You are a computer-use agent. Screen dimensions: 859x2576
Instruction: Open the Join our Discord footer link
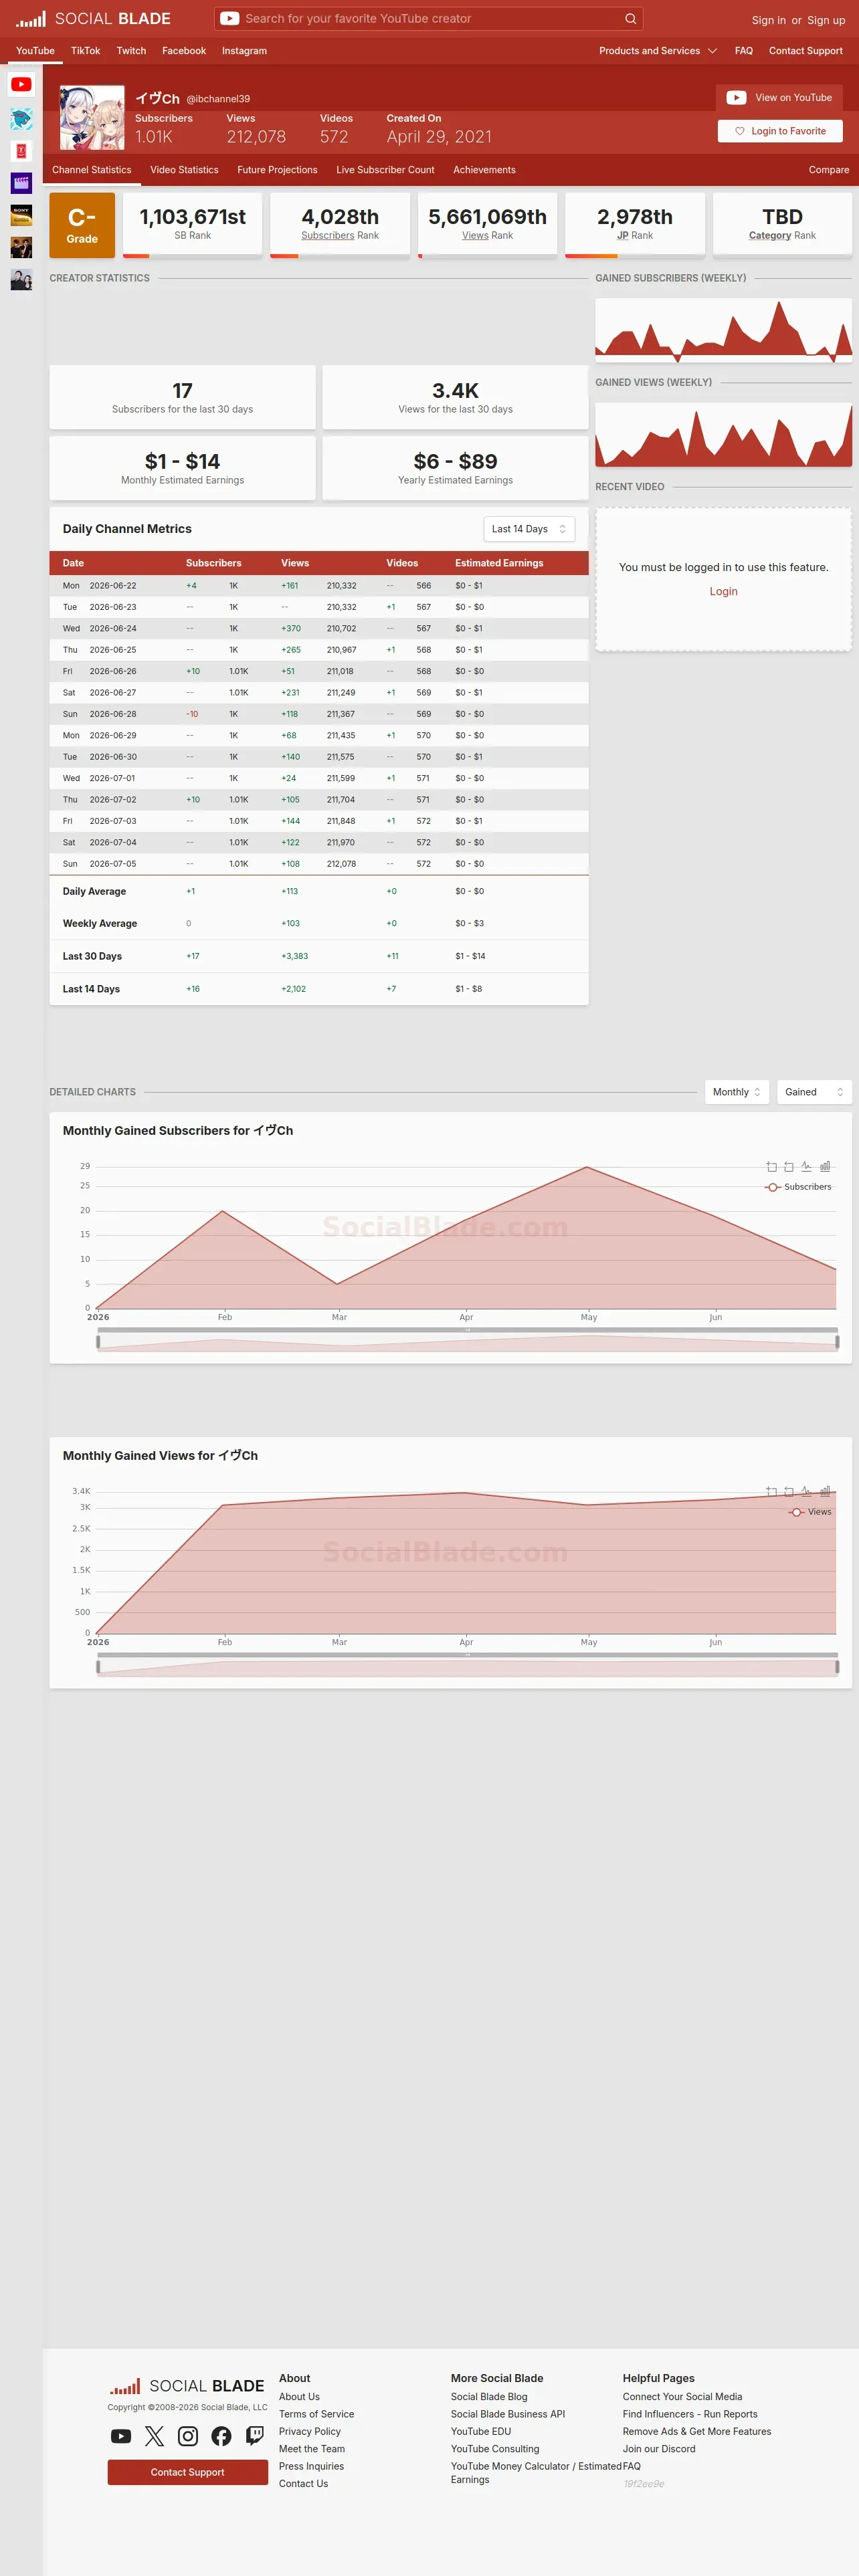pos(659,2449)
